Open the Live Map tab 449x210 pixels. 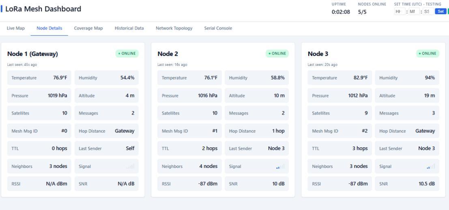(15, 28)
